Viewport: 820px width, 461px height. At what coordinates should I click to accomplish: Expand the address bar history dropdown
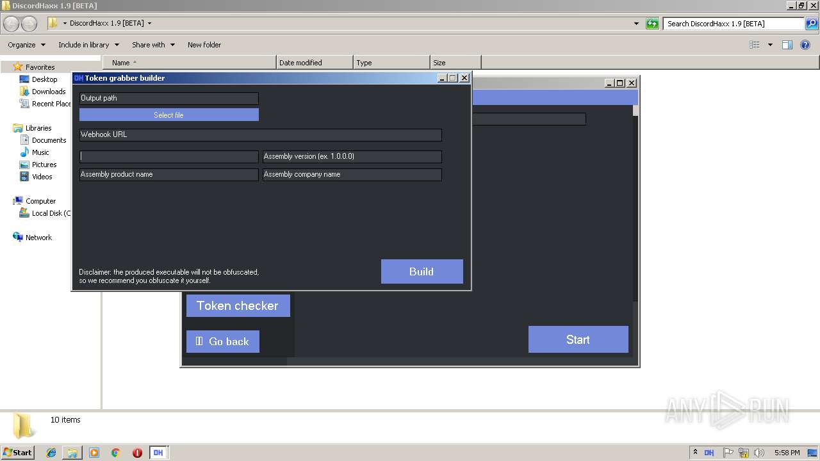tap(636, 24)
